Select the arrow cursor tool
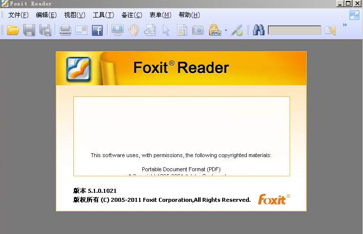The width and height of the screenshot is (363, 234). 166,30
